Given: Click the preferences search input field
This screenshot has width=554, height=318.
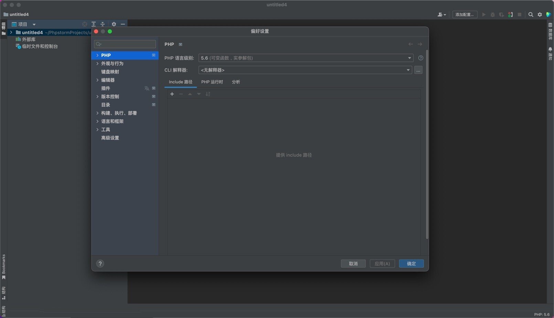Looking at the screenshot, I should (x=125, y=44).
